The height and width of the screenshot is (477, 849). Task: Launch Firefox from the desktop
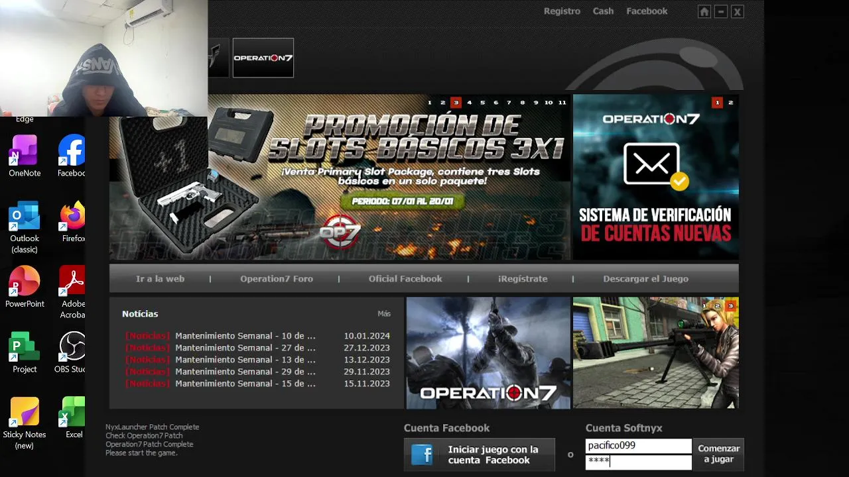[72, 221]
